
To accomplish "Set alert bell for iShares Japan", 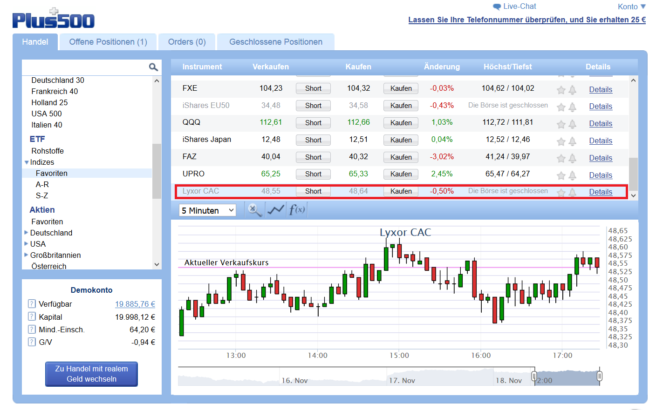I will 573,141.
